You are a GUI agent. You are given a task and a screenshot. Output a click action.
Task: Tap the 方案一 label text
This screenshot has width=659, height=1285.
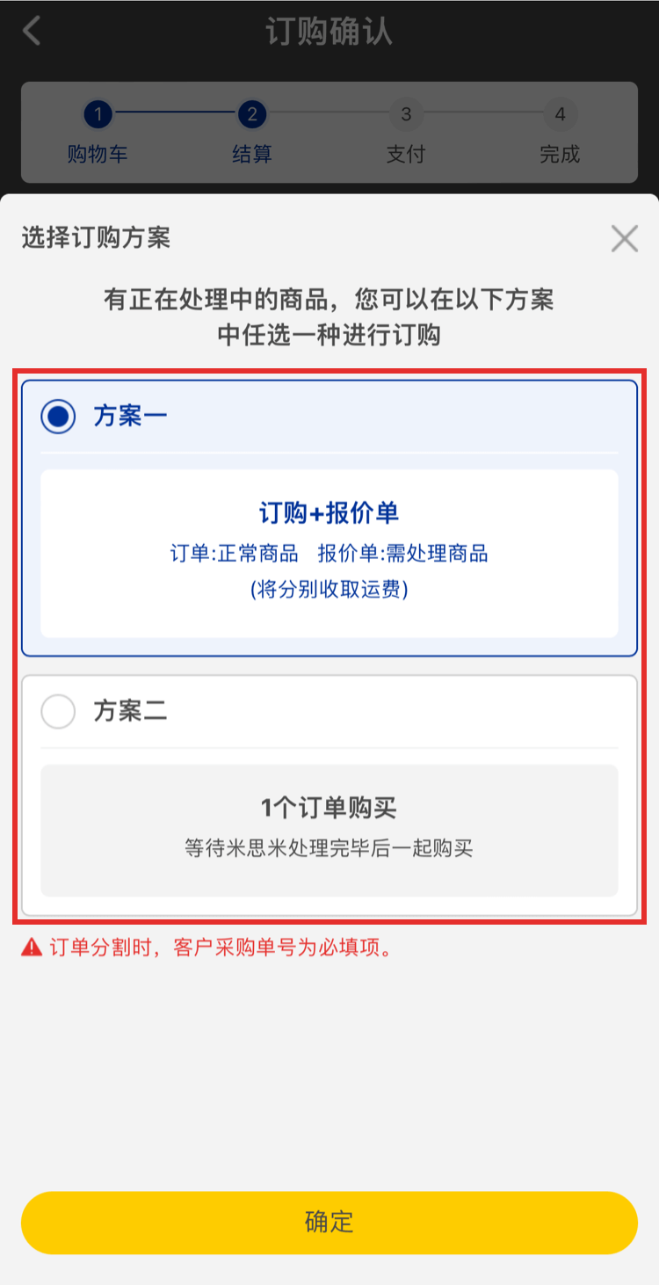coord(130,417)
